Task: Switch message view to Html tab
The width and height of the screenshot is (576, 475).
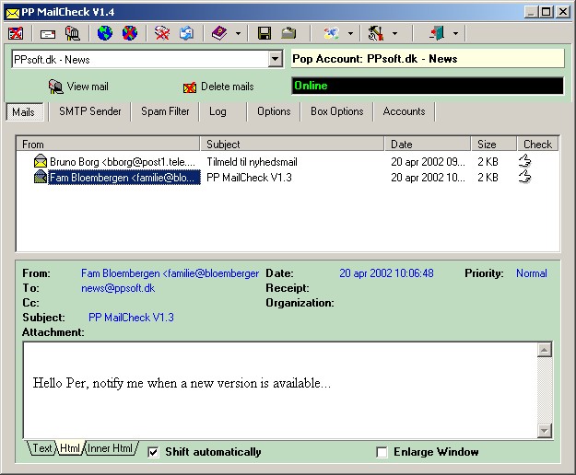Action: coord(70,448)
